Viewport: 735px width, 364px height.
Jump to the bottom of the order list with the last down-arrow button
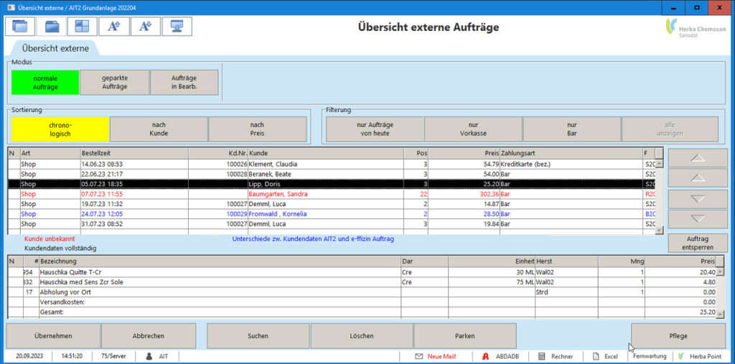pos(698,219)
